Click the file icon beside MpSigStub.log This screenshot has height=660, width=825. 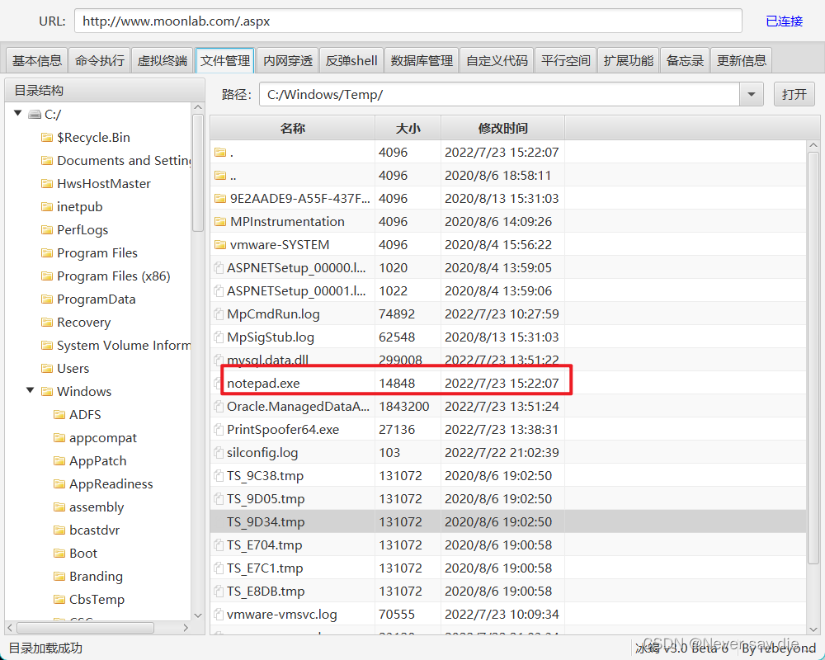point(219,337)
